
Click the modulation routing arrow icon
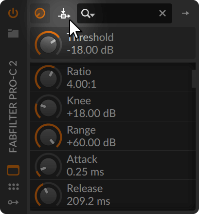tap(13, 202)
